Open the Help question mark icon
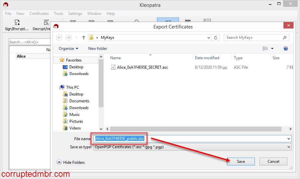 coord(286,49)
